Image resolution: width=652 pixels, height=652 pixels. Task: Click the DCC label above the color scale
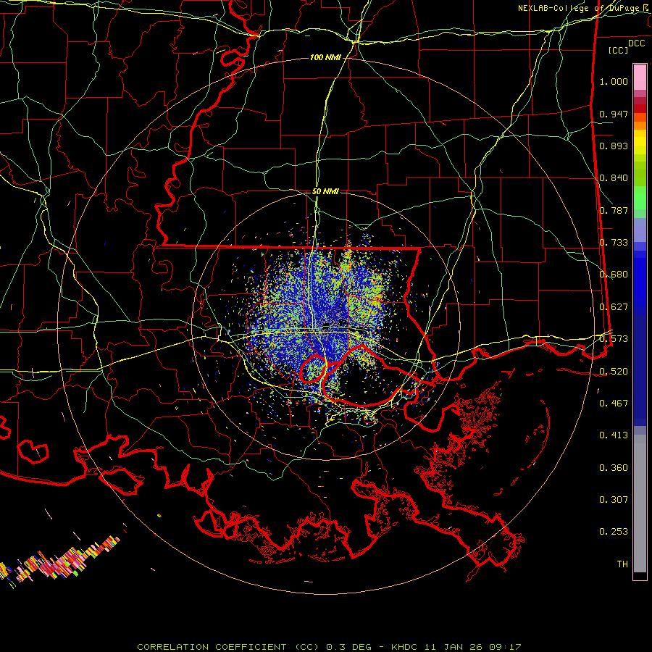tap(636, 43)
